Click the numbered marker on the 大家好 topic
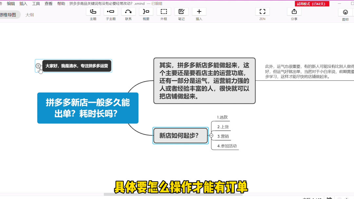This screenshot has height=199, width=354. tap(38, 65)
